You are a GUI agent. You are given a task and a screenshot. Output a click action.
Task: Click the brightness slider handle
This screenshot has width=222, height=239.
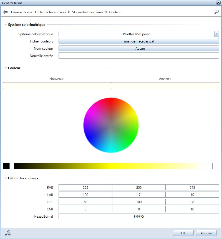click(201, 166)
